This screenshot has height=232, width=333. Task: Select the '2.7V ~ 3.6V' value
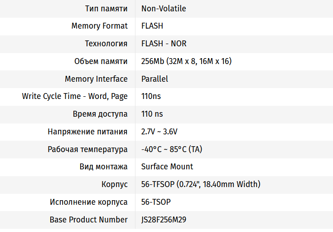click(x=159, y=132)
